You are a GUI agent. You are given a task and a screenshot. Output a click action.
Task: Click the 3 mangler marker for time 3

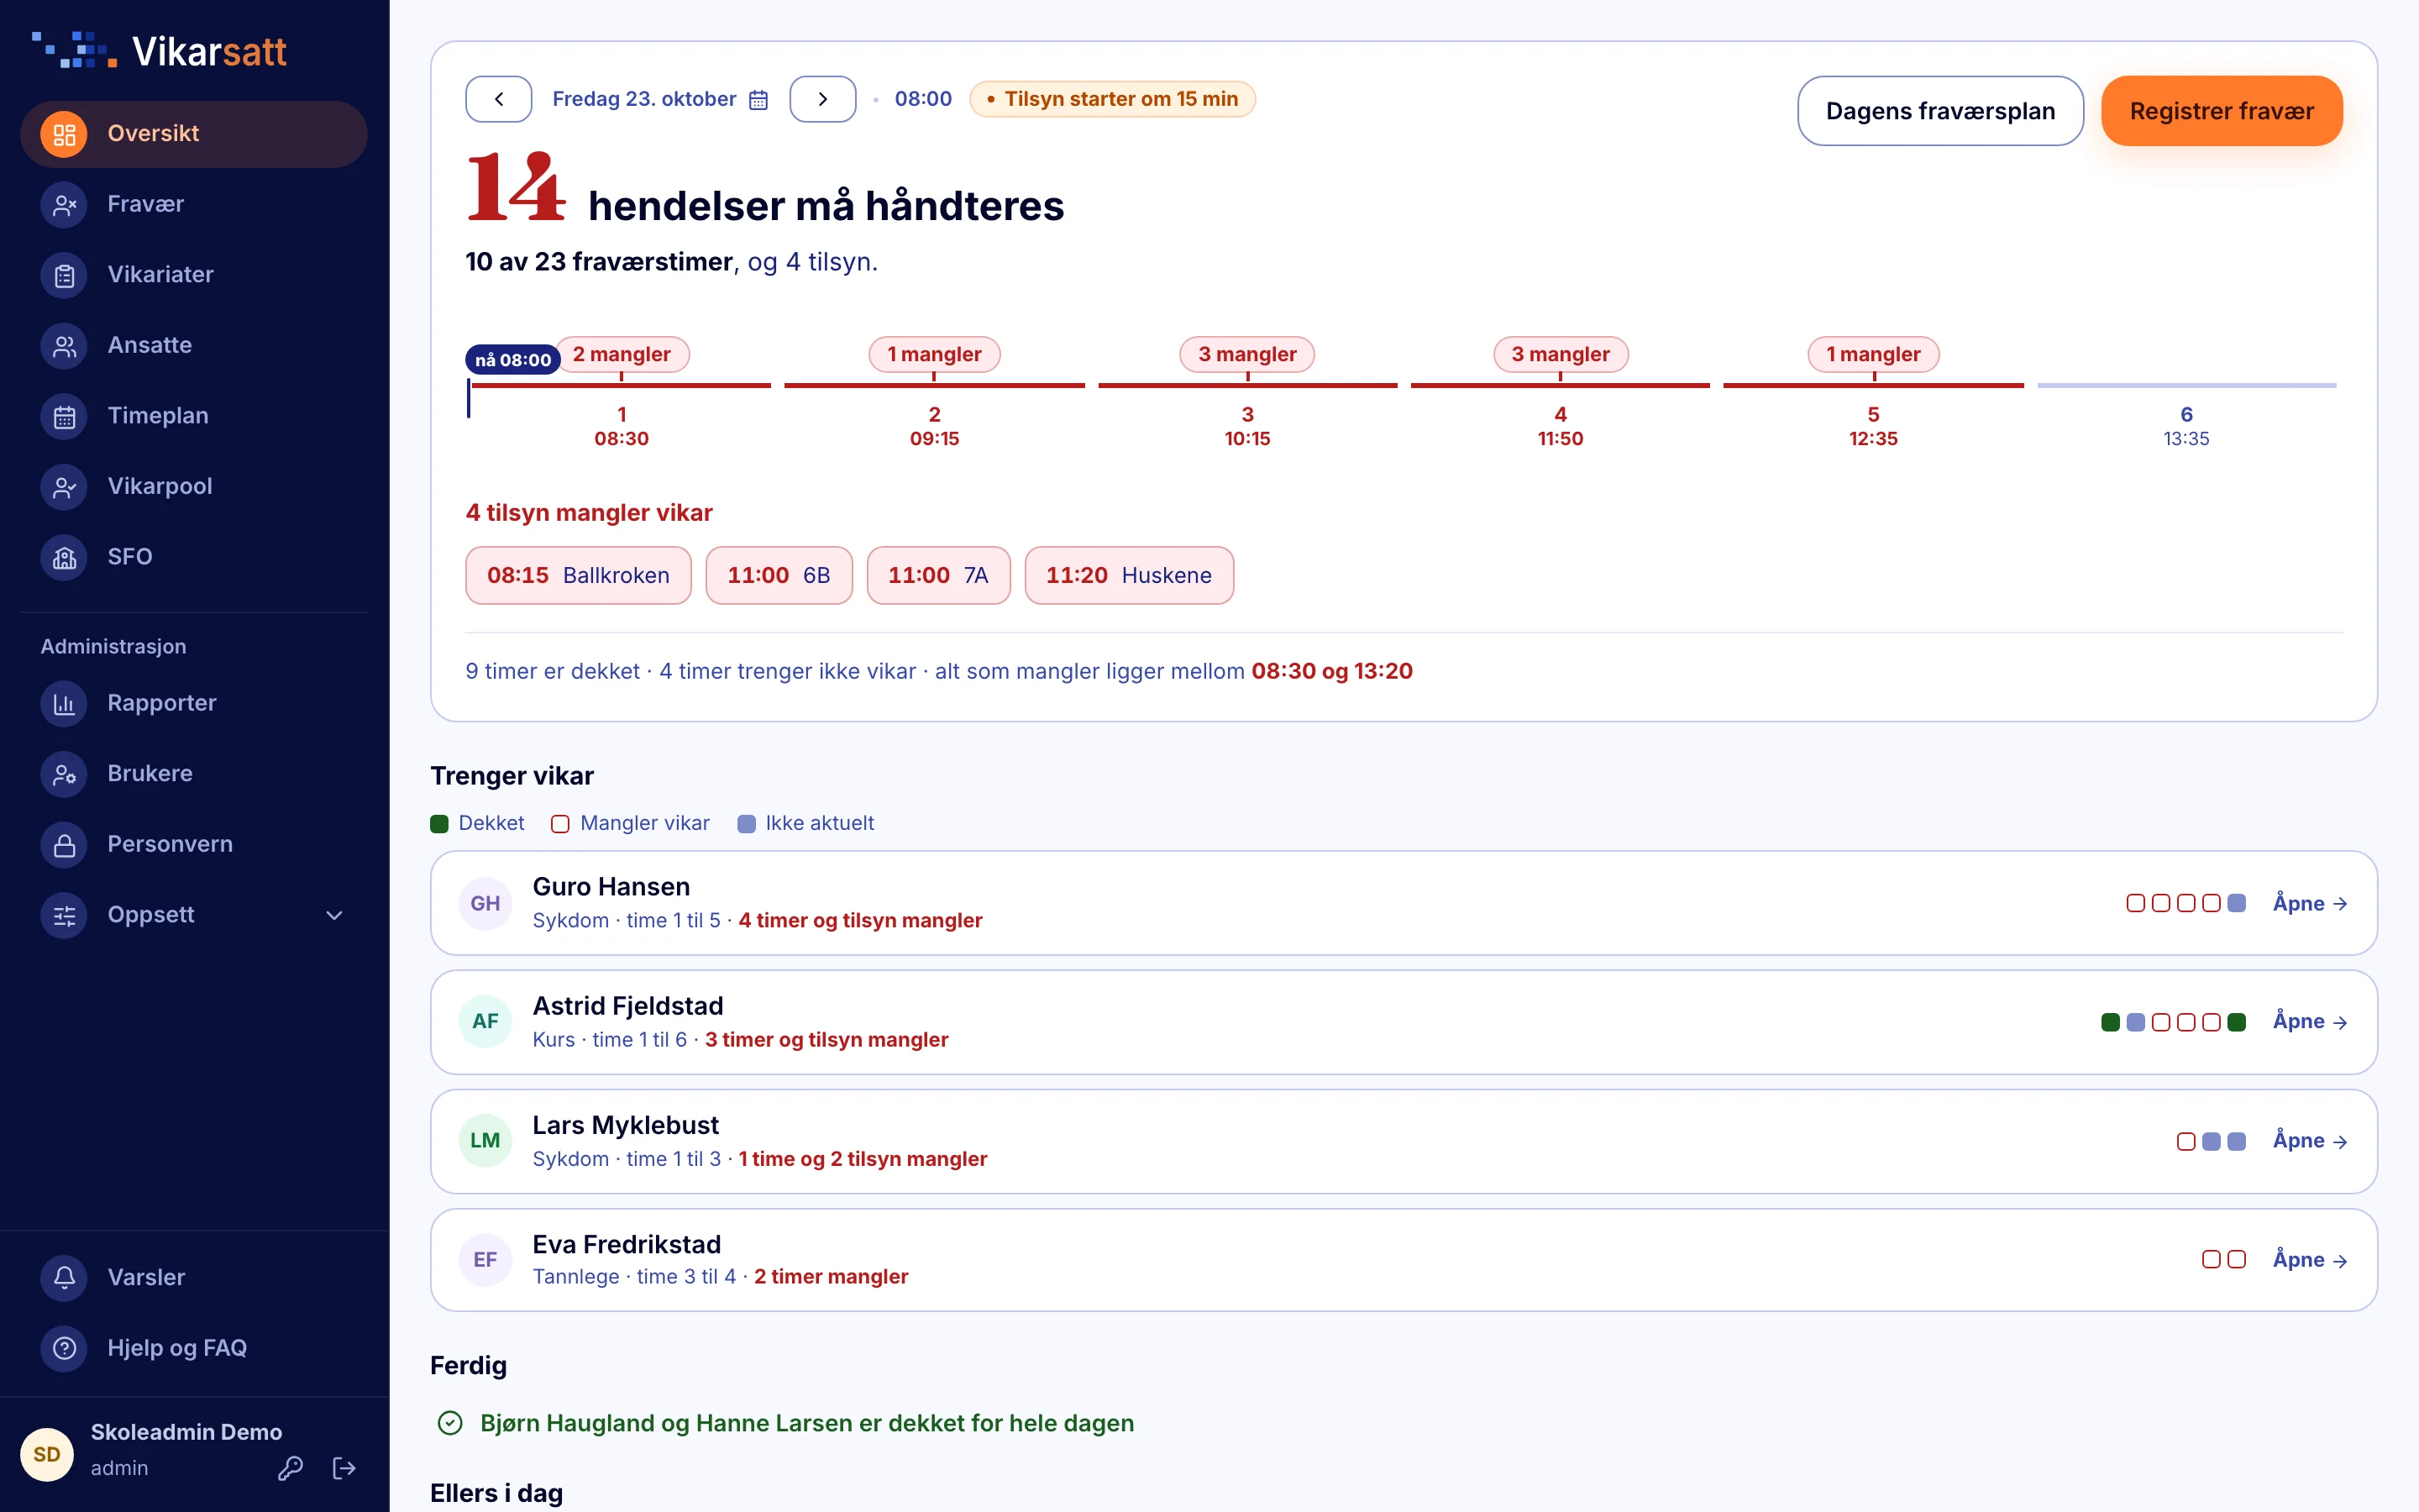[x=1246, y=354]
